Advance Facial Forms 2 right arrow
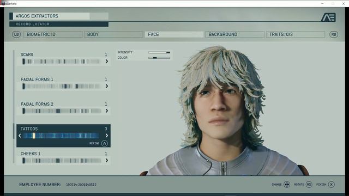Screen dimensions: 349x196 coord(107,111)
